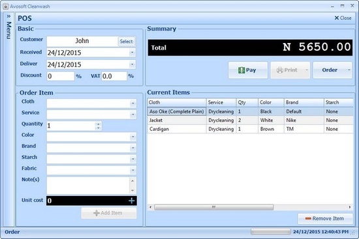Close the POS panel
Viewport: 359px width, 239px height.
[343, 18]
